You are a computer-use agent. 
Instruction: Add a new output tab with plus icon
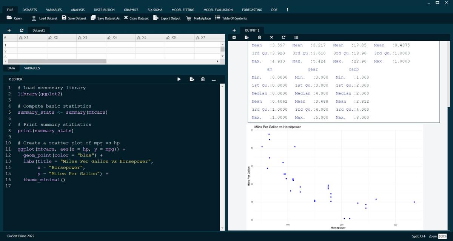point(234,30)
